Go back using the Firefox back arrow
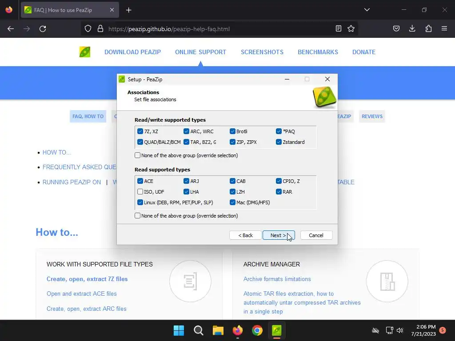The image size is (455, 341). pyautogui.click(x=11, y=29)
